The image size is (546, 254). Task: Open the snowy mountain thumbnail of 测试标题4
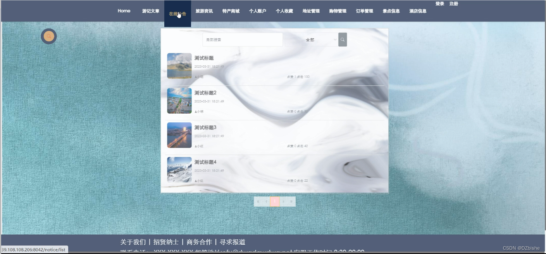click(179, 170)
